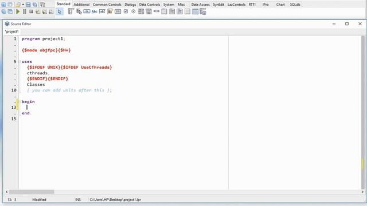Screen dimensions: 367x206
Task: Pick the TListBox component
Action: point(141,11)
